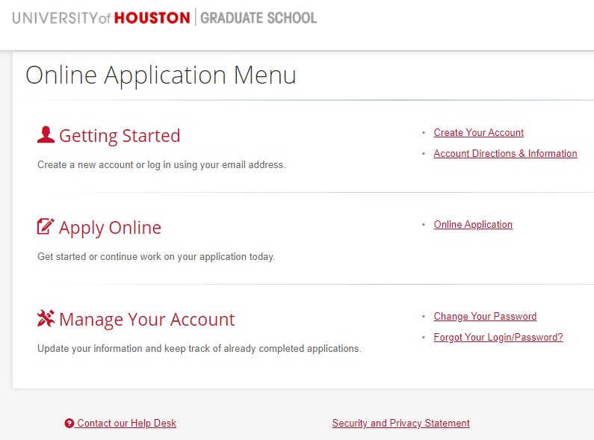Open the Create Your Account link

[478, 133]
